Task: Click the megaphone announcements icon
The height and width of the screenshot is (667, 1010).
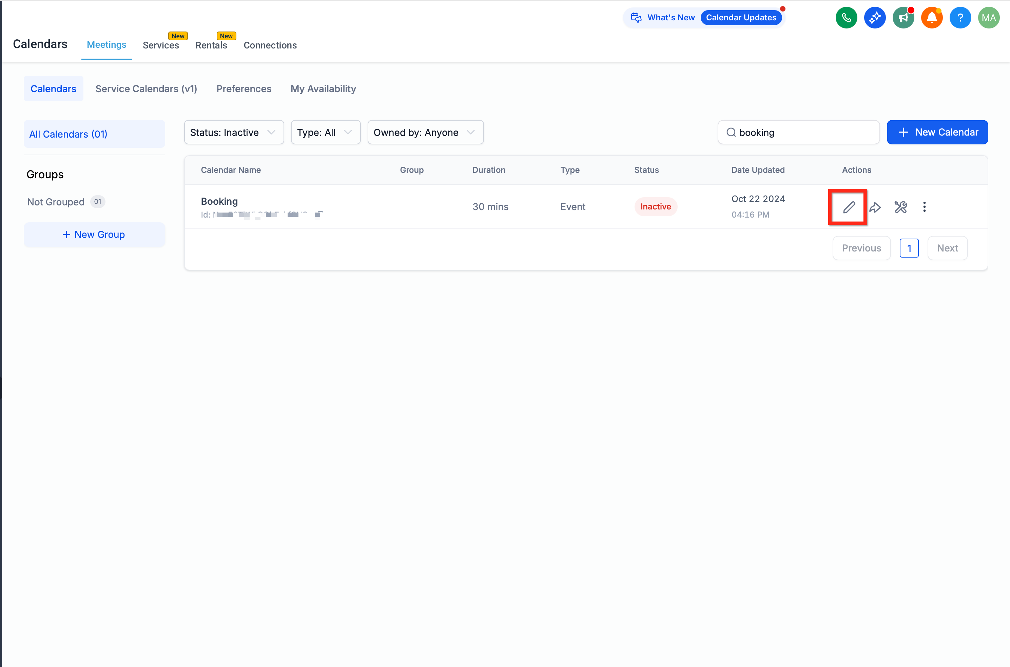Action: click(x=903, y=18)
